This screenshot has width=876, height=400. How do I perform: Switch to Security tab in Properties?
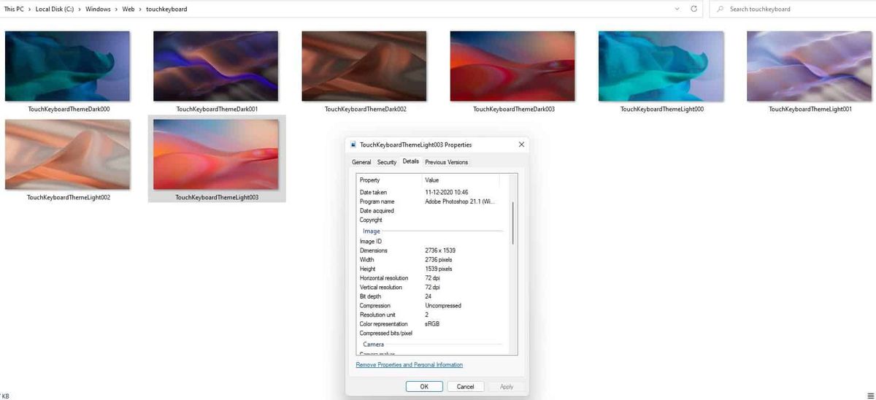[387, 162]
